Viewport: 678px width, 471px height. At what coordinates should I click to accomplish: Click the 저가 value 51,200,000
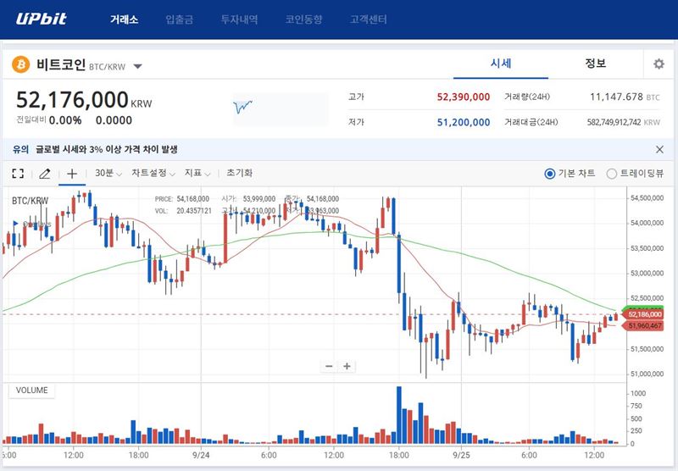tap(463, 122)
